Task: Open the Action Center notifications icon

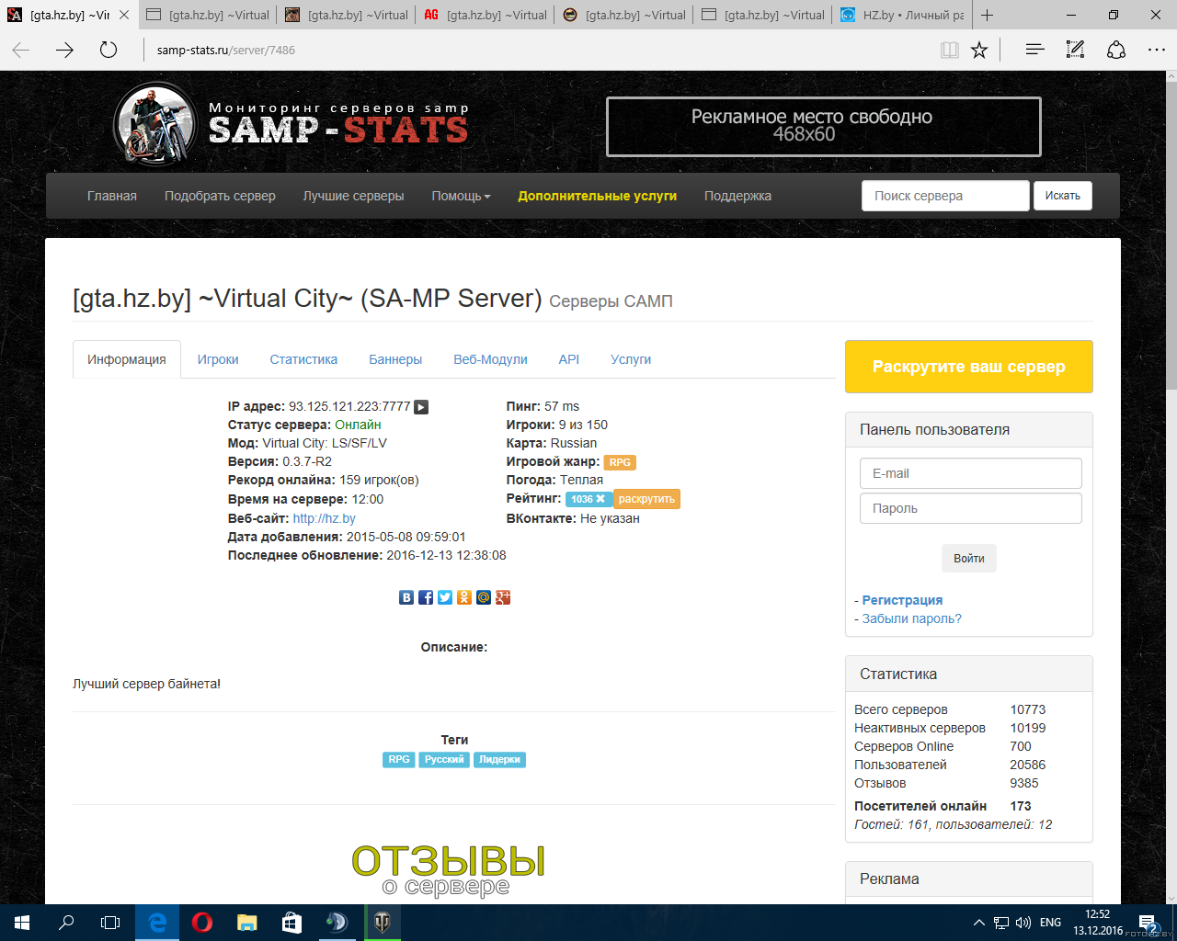Action: click(1148, 923)
